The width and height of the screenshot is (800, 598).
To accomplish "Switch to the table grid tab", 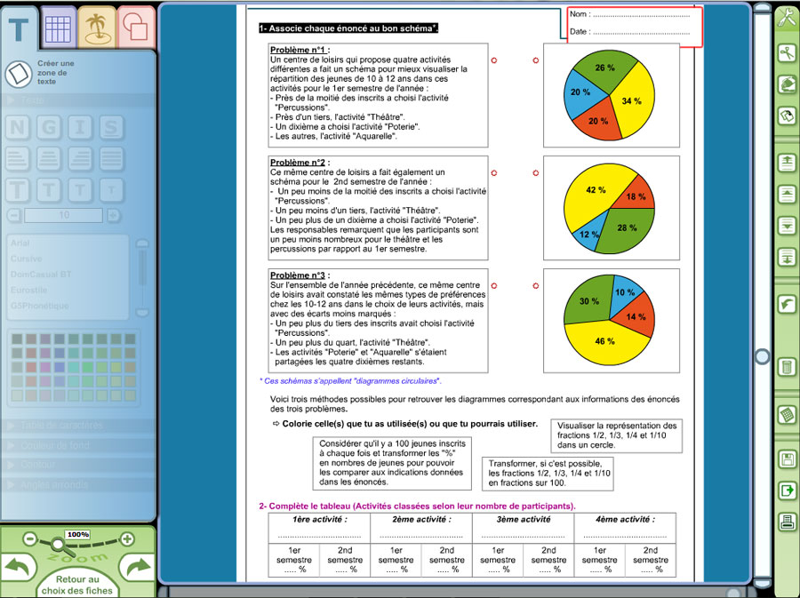I will point(59,27).
